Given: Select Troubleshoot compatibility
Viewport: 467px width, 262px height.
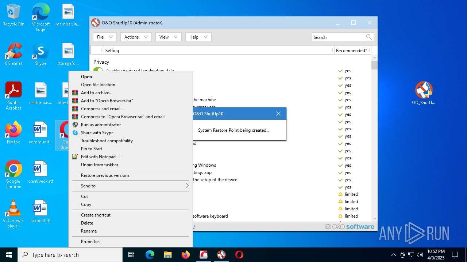Looking at the screenshot, I should pyautogui.click(x=131, y=141).
